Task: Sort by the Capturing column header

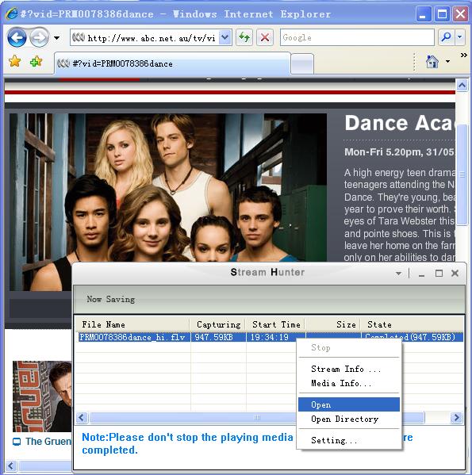Action: coord(217,324)
